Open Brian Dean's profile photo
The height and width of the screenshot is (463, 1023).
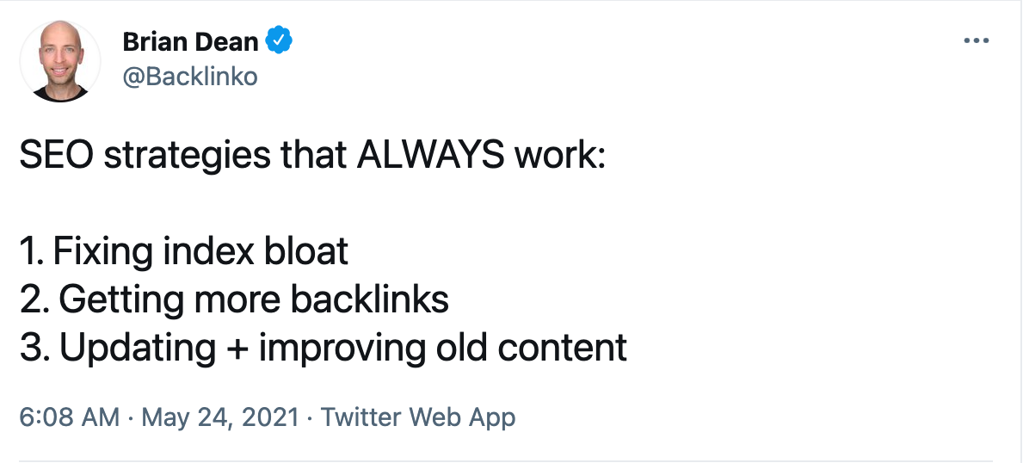point(60,61)
